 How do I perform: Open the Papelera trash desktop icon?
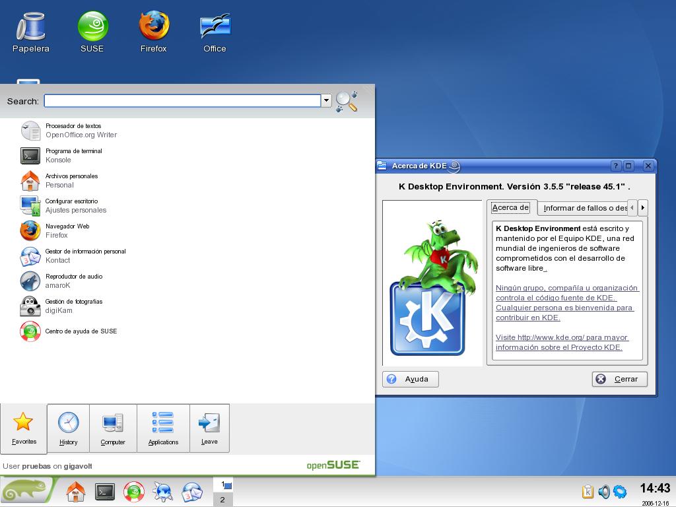(30, 32)
